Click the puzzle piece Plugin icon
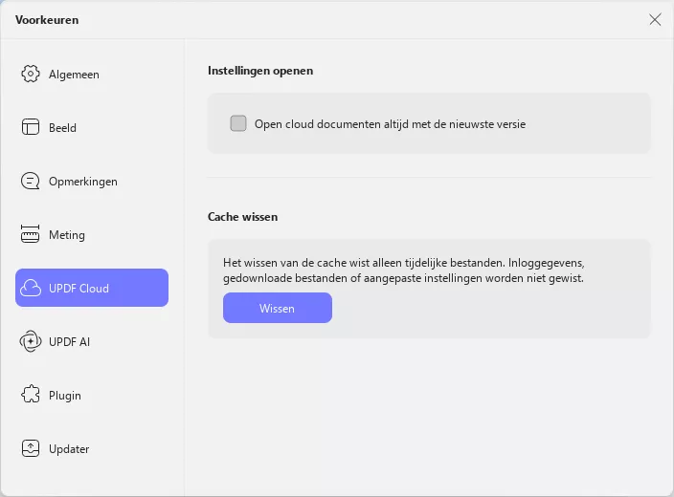This screenshot has height=497, width=674. point(30,395)
